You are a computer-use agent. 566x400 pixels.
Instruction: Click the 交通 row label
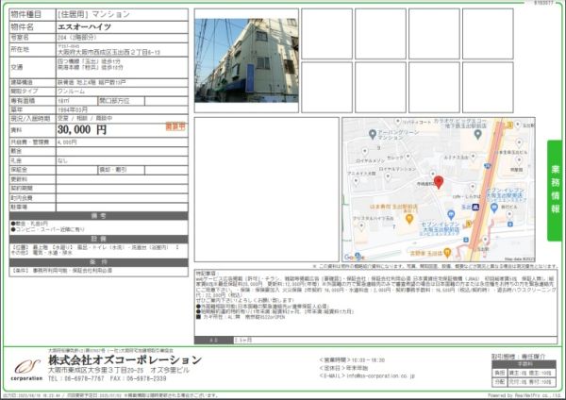[x=17, y=67]
